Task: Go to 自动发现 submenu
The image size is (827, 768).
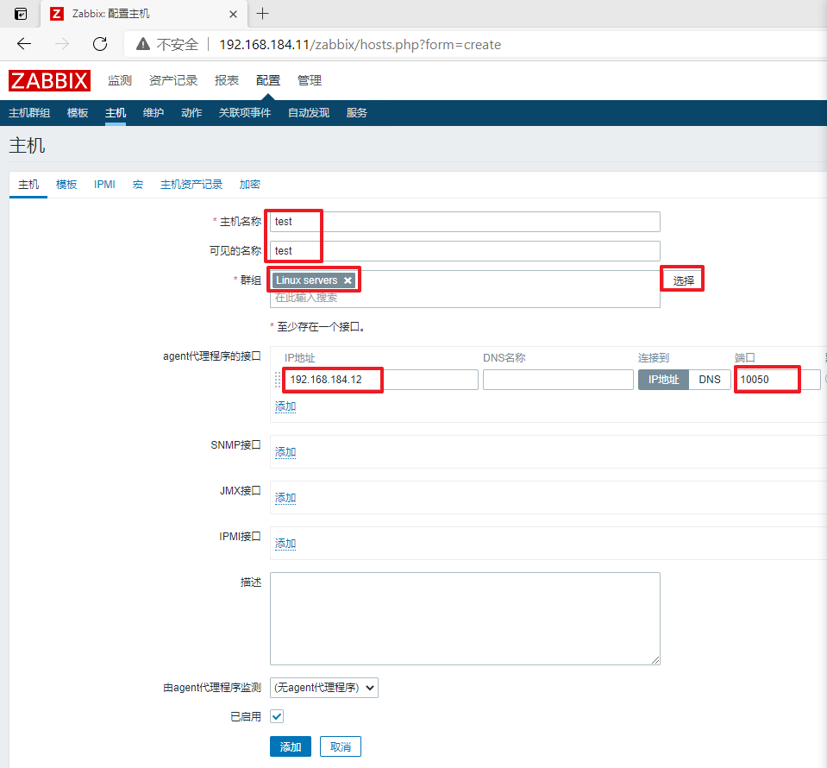Action: pos(309,113)
